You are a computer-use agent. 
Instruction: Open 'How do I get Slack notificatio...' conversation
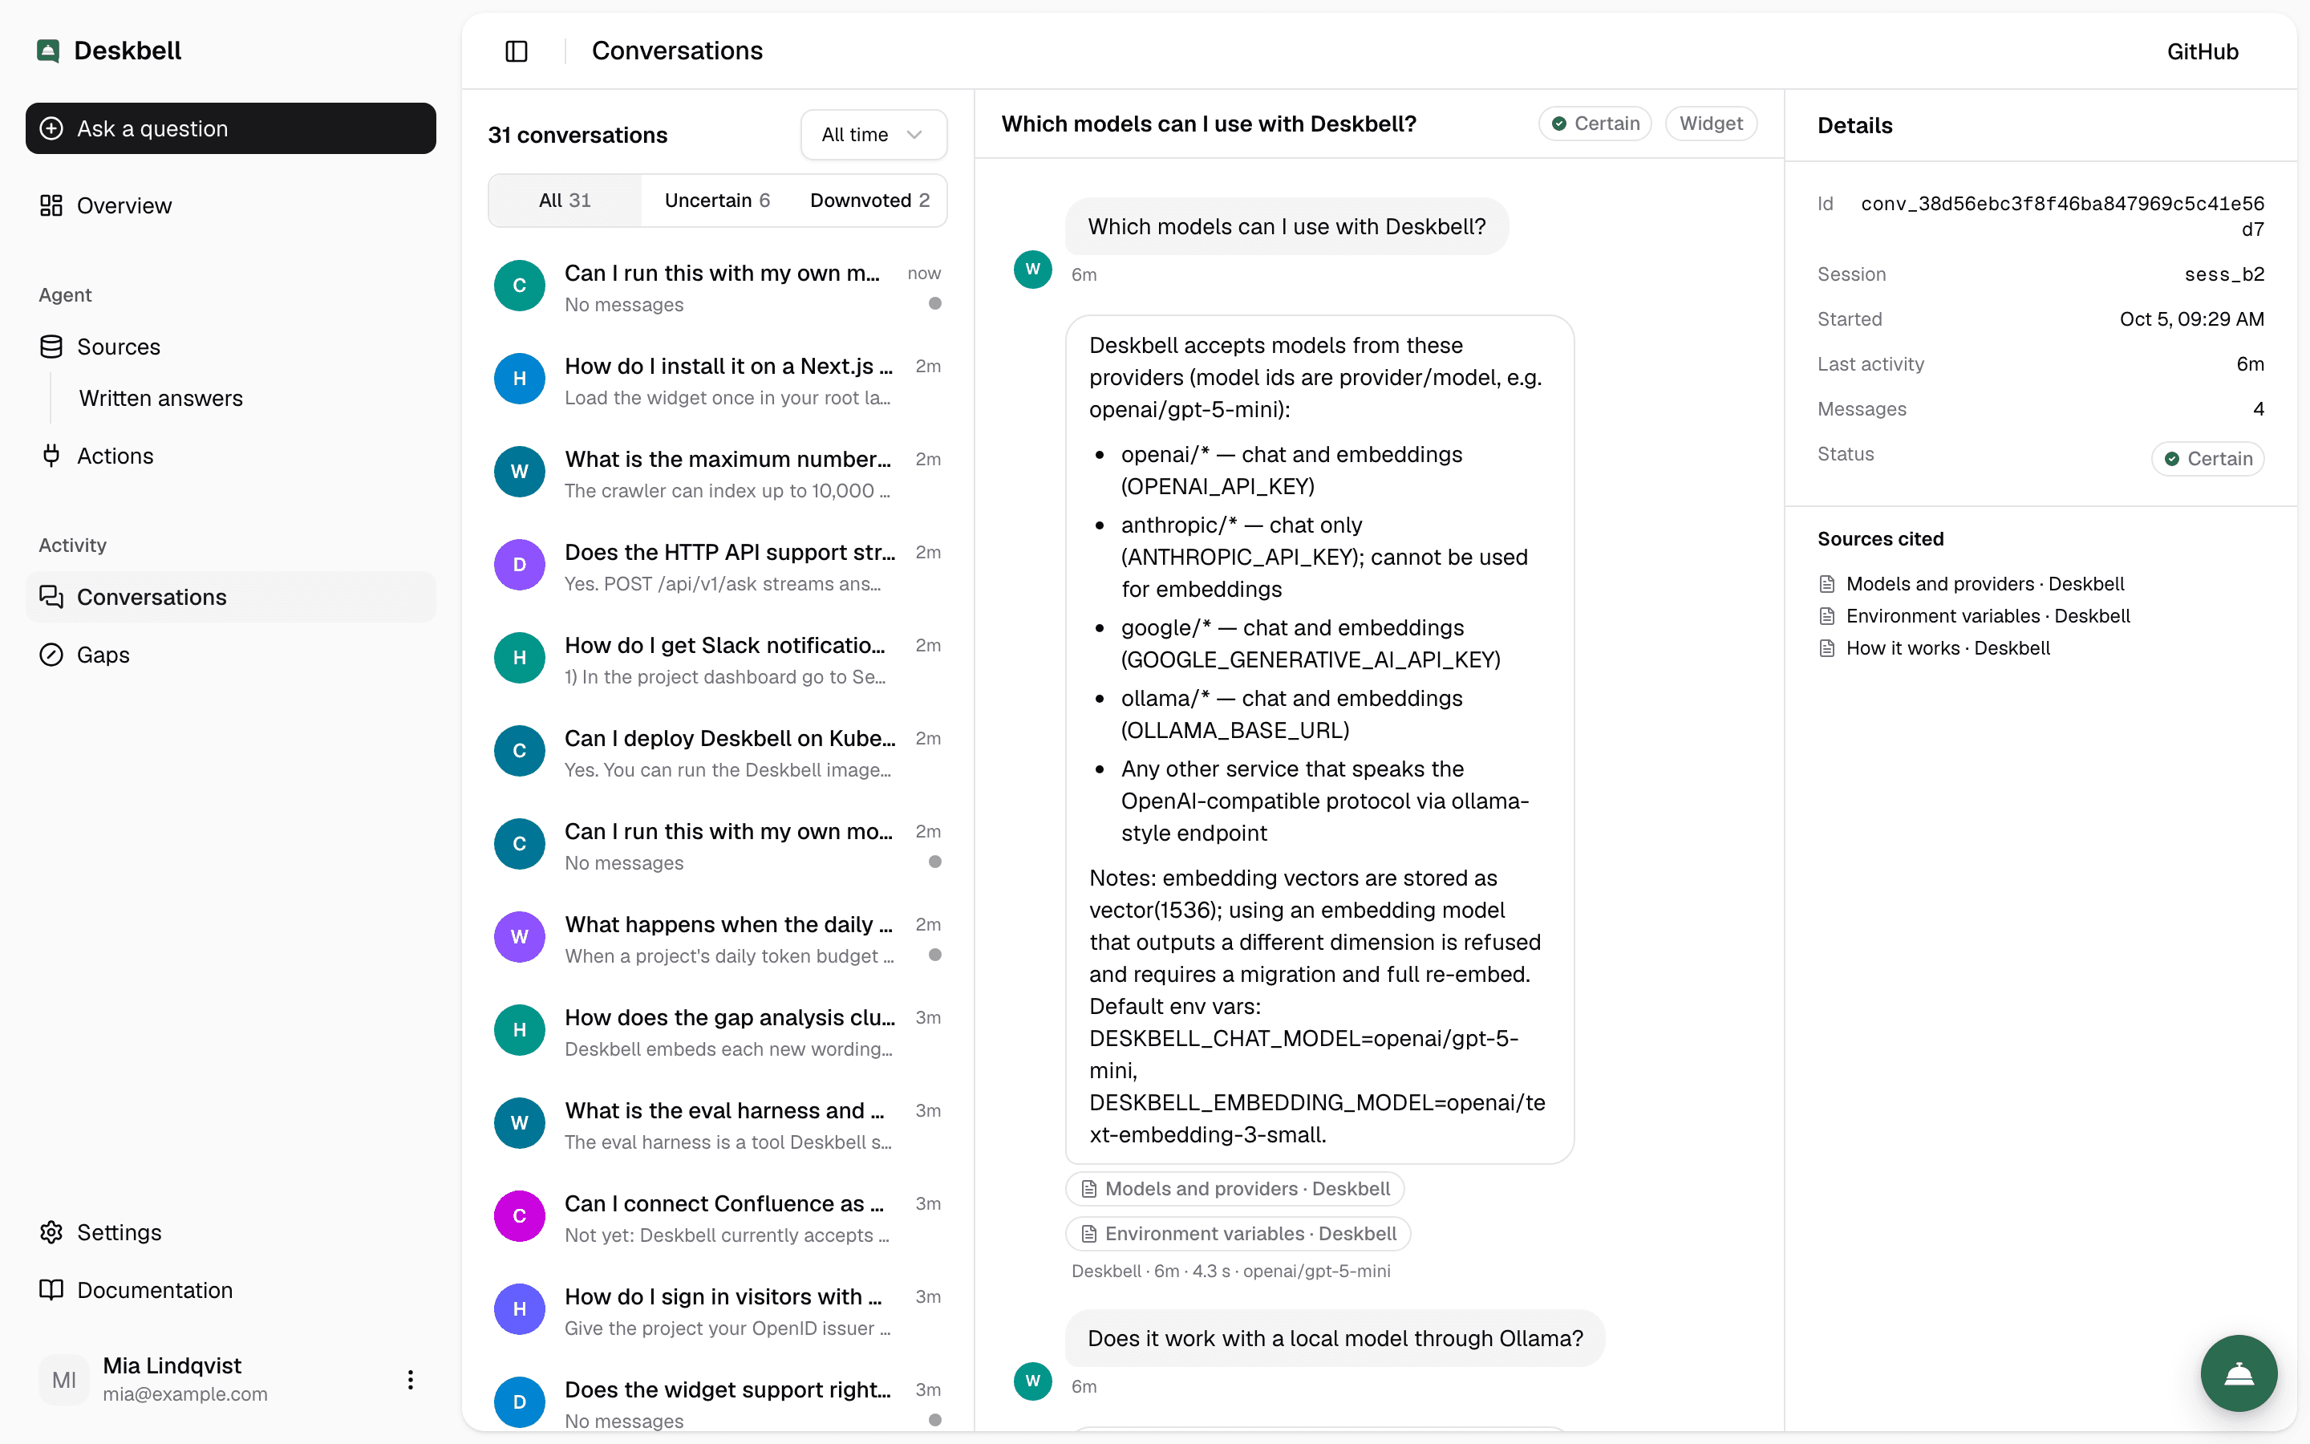[x=718, y=659]
